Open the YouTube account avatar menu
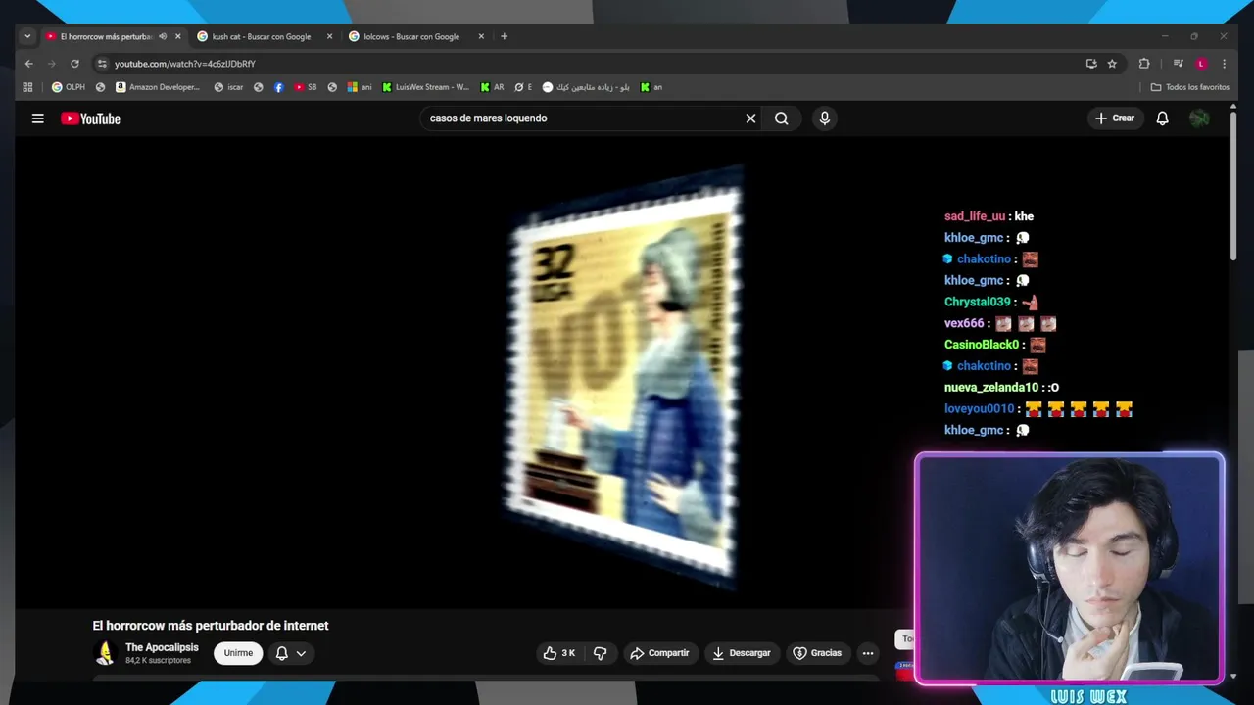Screen dimensions: 1254x705 click(x=1199, y=118)
